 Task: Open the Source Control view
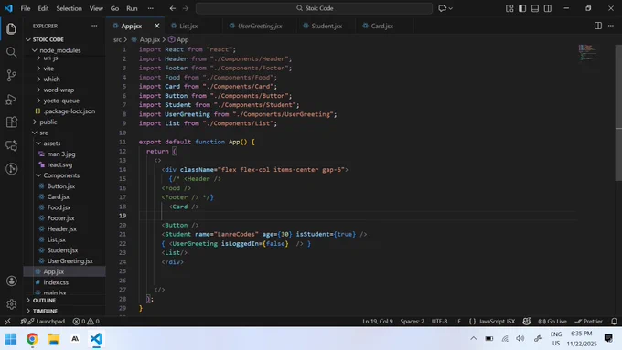click(11, 75)
